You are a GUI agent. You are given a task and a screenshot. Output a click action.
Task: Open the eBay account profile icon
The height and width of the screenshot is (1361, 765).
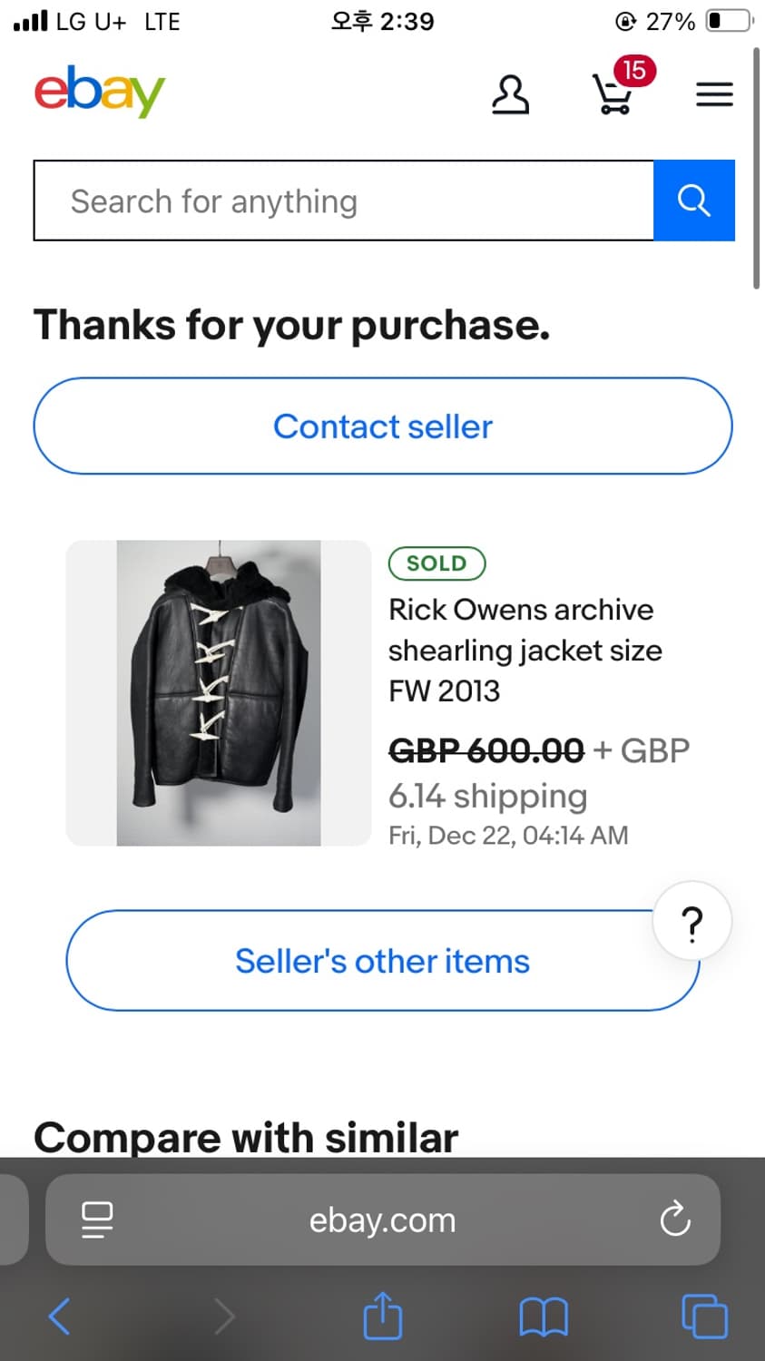pyautogui.click(x=510, y=94)
